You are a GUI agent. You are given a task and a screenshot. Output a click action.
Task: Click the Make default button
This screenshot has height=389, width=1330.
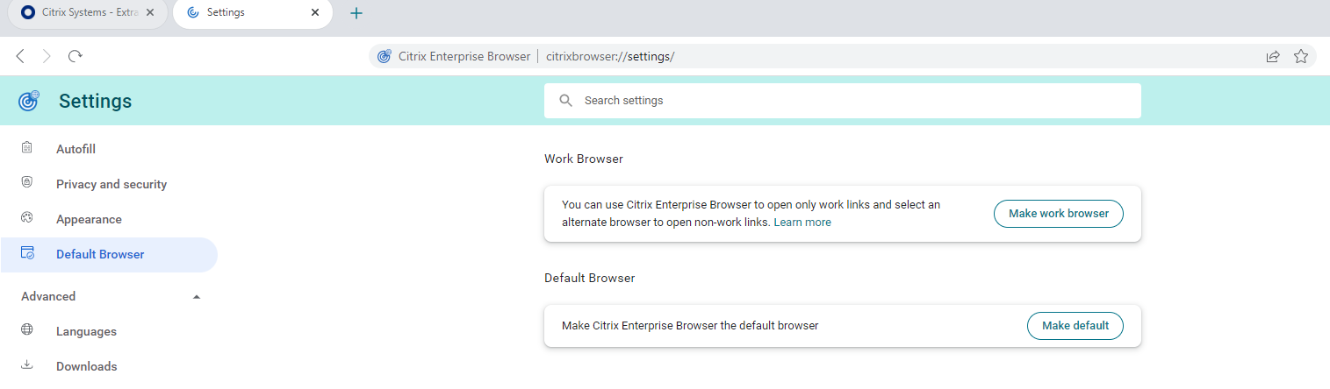1075,325
